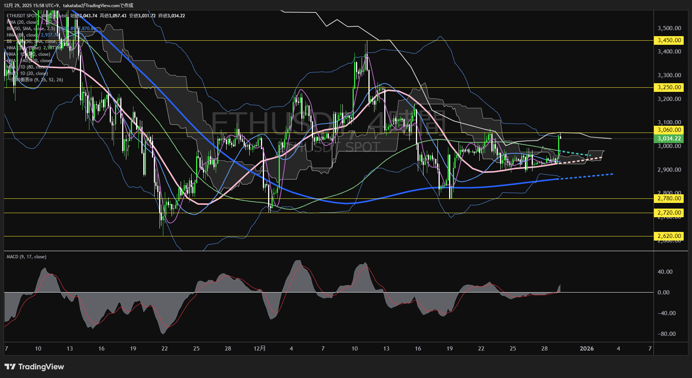Screen dimensions: 692x378
Task: Click the yellow 3,250.00 price label
Action: point(669,87)
